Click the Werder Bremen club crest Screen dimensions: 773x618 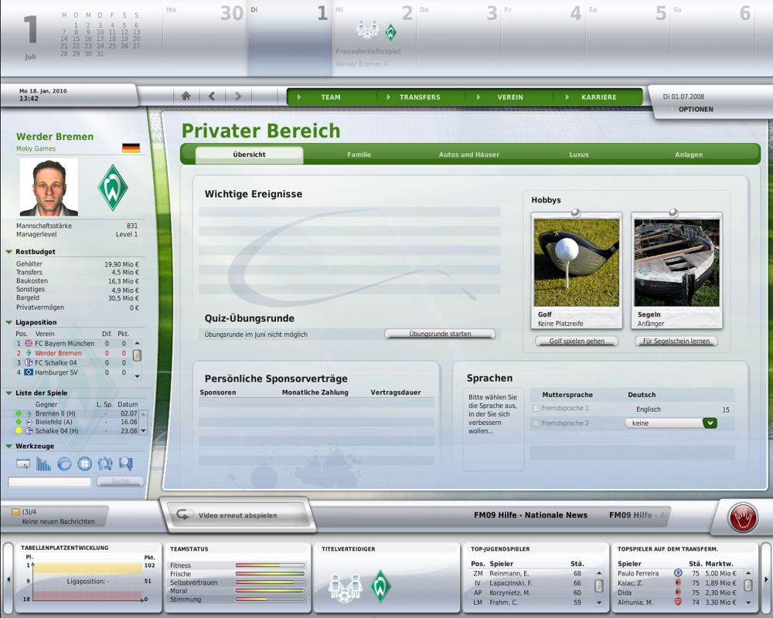pyautogui.click(x=113, y=188)
